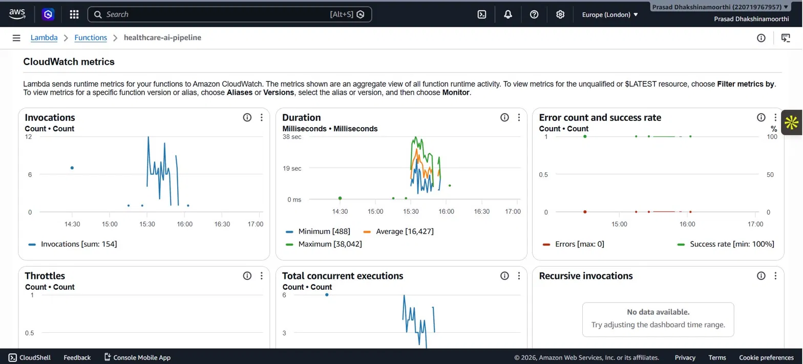Open the settings gear in top bar
This screenshot has height=364, width=803.
560,14
